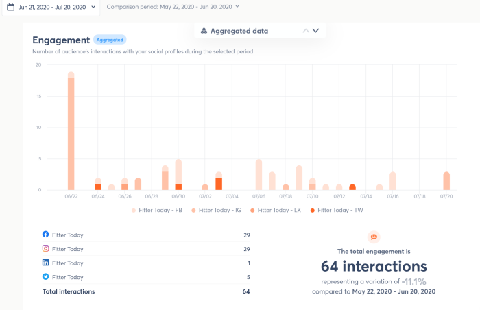Click the Aggregated badge next to Engagement
Viewport: 480px width, 310px height.
110,40
